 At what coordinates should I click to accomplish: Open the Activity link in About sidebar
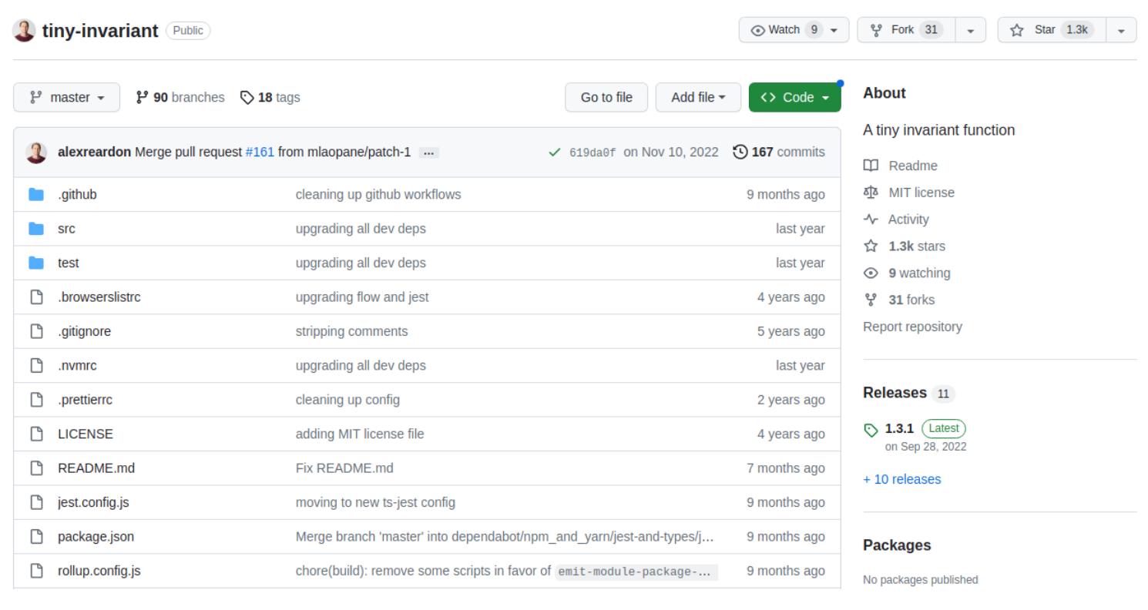908,220
